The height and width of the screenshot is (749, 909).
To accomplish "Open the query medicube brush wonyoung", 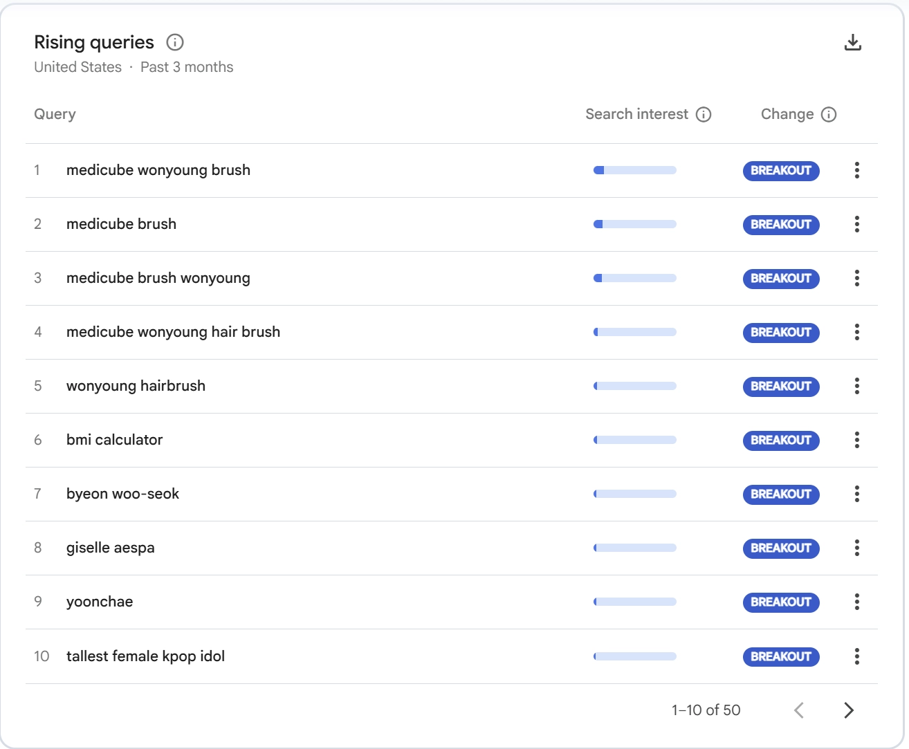I will pos(158,278).
